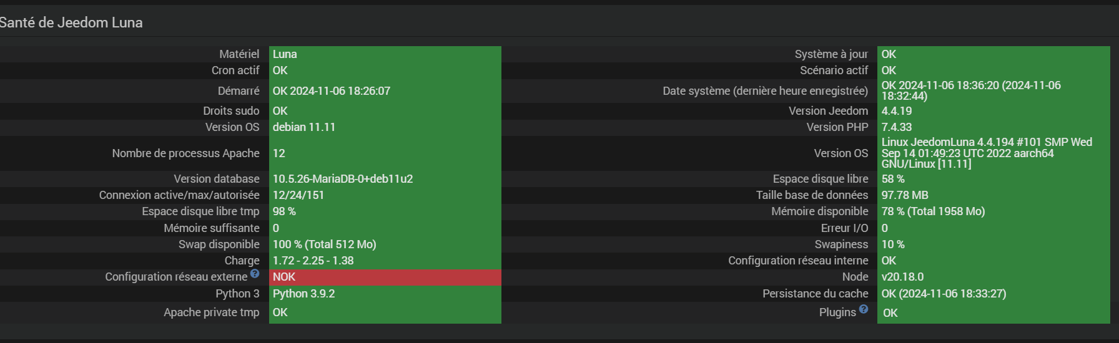This screenshot has height=343, width=1119.
Task: Click the Version OS debian 11.11 value
Action: coord(304,127)
